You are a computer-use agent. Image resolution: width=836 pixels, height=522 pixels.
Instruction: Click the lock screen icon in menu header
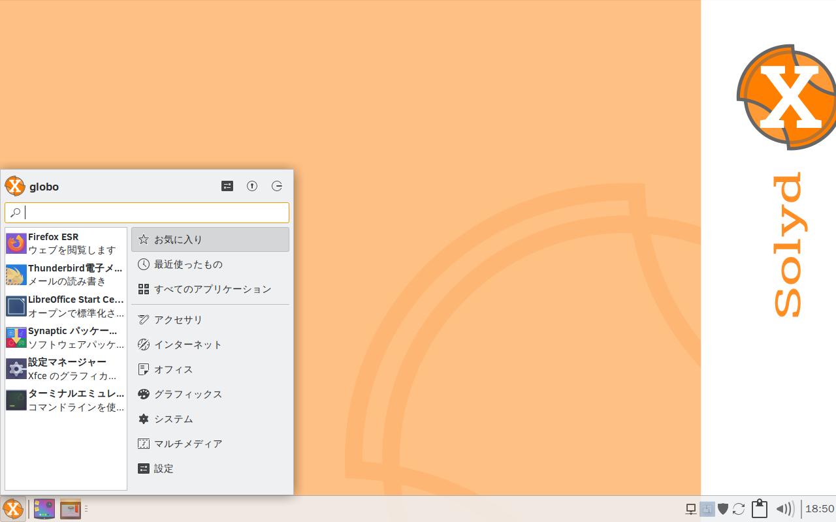click(x=252, y=186)
